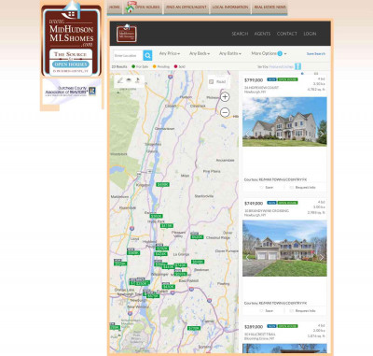This screenshot has height=356, width=373.
Task: Toggle the Sold status filter
Action: click(179, 66)
